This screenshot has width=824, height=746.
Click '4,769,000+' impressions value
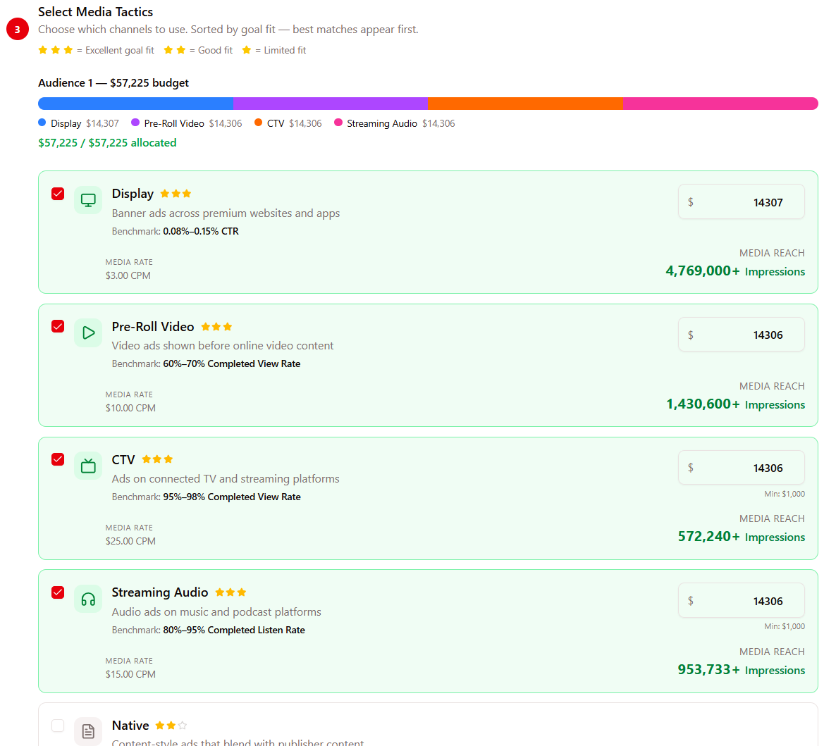703,271
